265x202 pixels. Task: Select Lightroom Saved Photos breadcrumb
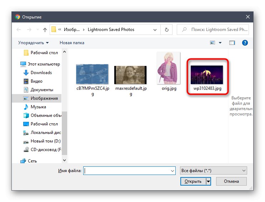tap(111, 30)
